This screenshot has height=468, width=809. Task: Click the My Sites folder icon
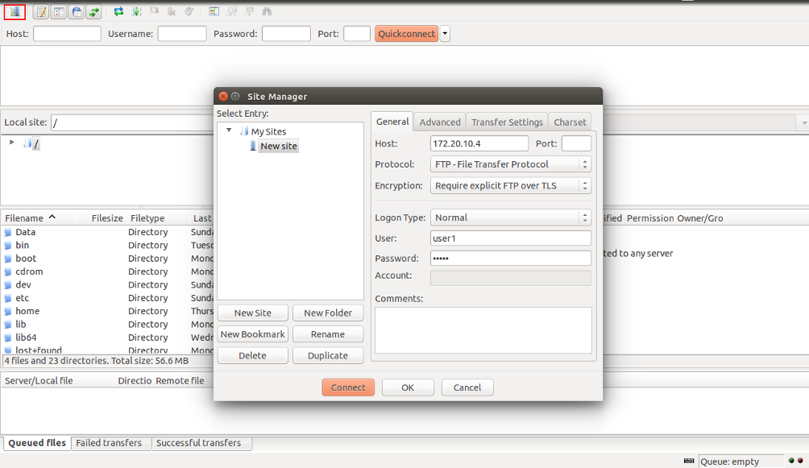coord(245,131)
